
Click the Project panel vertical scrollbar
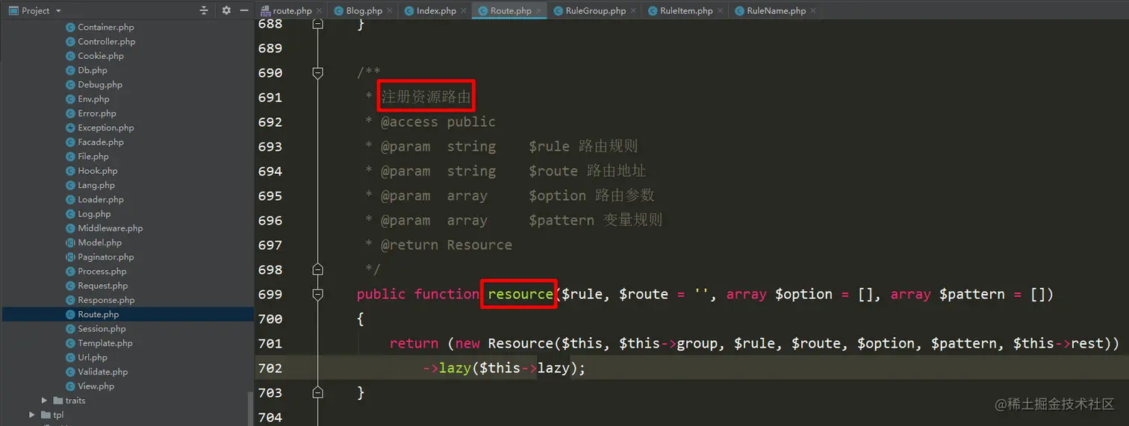pos(251,409)
